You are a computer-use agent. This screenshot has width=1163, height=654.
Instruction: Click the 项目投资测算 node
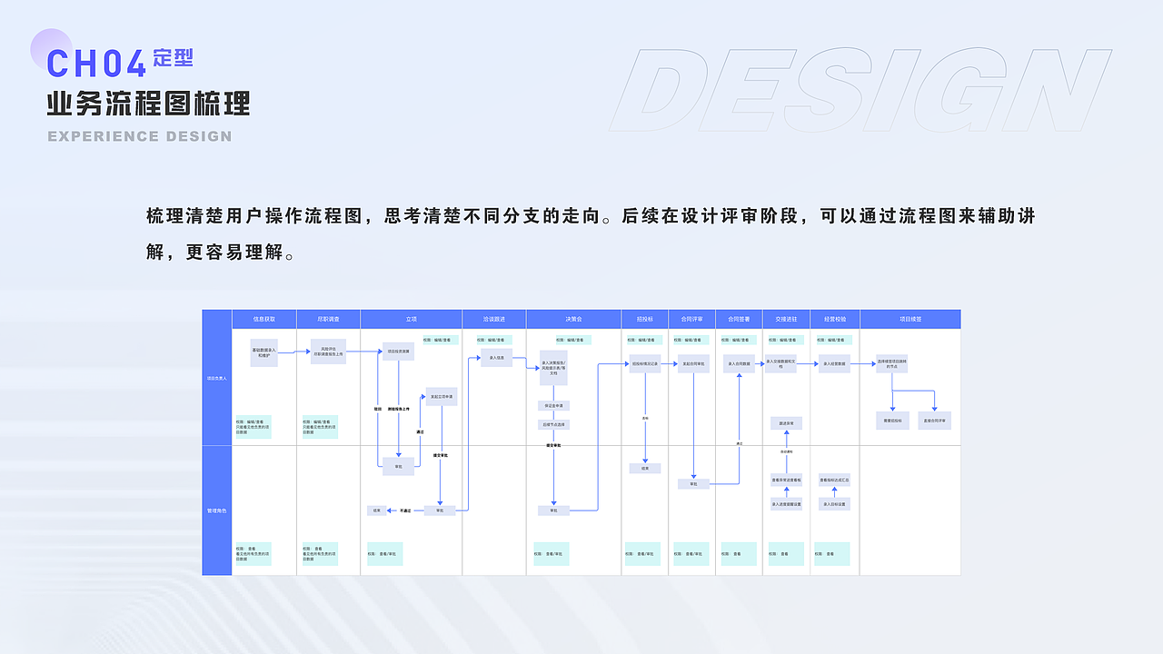[x=399, y=352]
